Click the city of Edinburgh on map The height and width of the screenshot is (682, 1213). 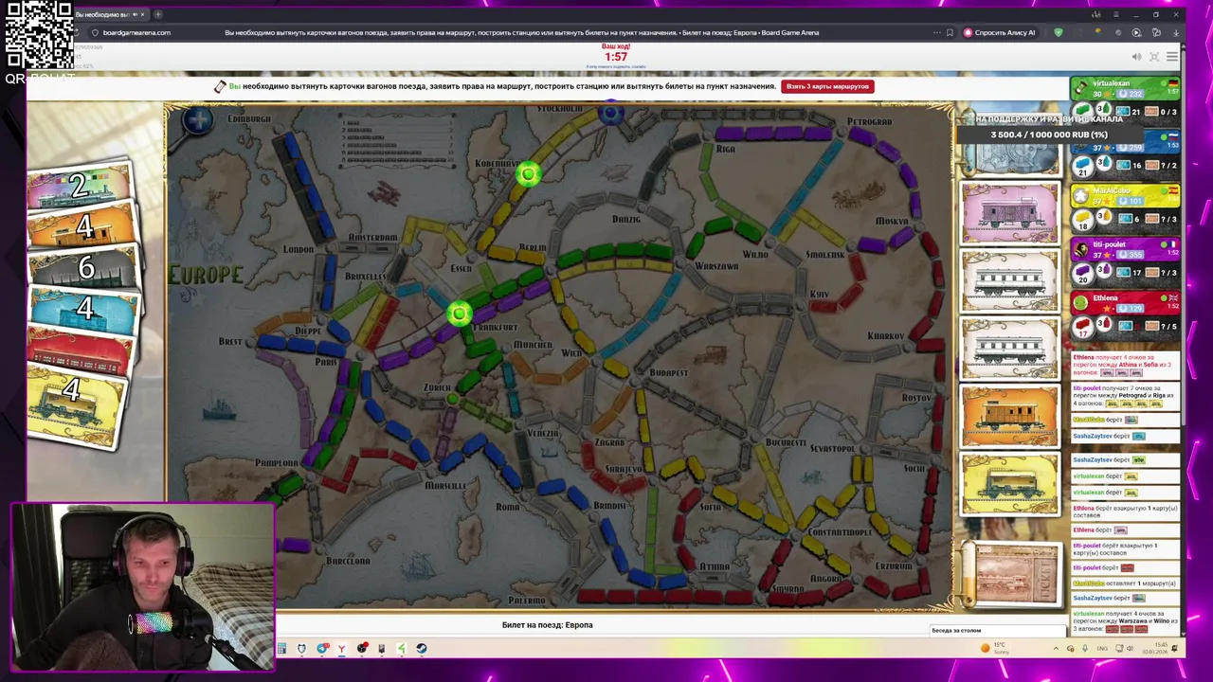coord(249,119)
